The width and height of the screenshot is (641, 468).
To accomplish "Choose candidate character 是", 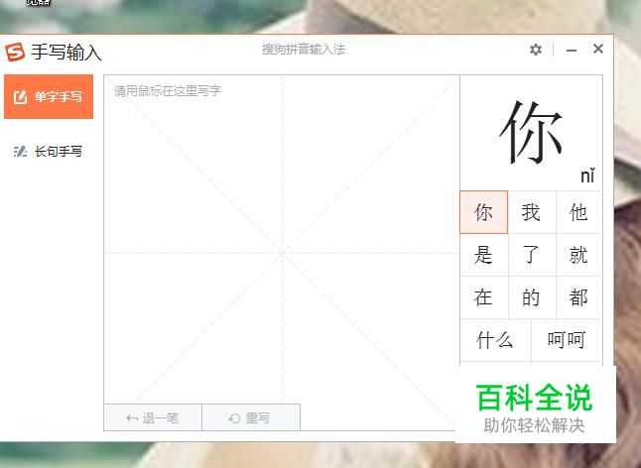I will (483, 255).
